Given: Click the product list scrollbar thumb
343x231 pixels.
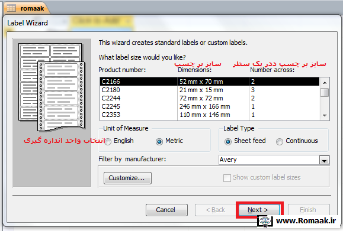Looking at the screenshot, I should [x=325, y=92].
